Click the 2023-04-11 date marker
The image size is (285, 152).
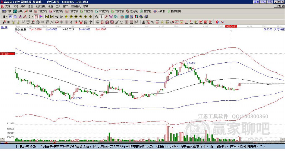[x=231, y=26]
